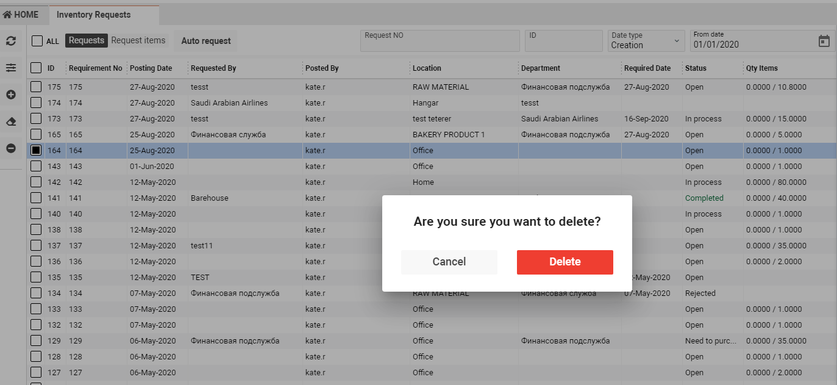This screenshot has height=385, width=837.
Task: Open the From date calendar icon
Action: click(824, 41)
